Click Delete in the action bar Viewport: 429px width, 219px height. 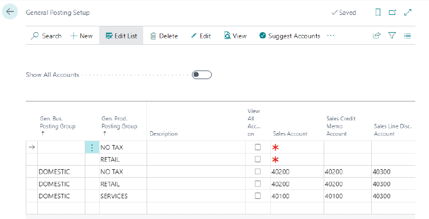click(164, 36)
